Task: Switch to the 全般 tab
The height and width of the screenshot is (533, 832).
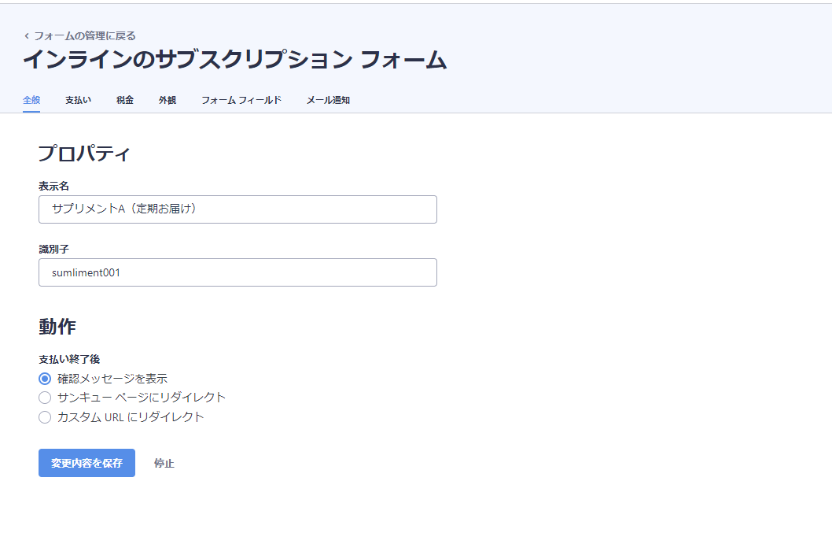Action: 31,100
